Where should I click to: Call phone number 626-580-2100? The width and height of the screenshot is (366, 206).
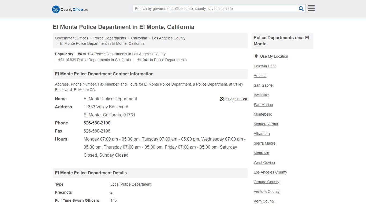tap(97, 123)
